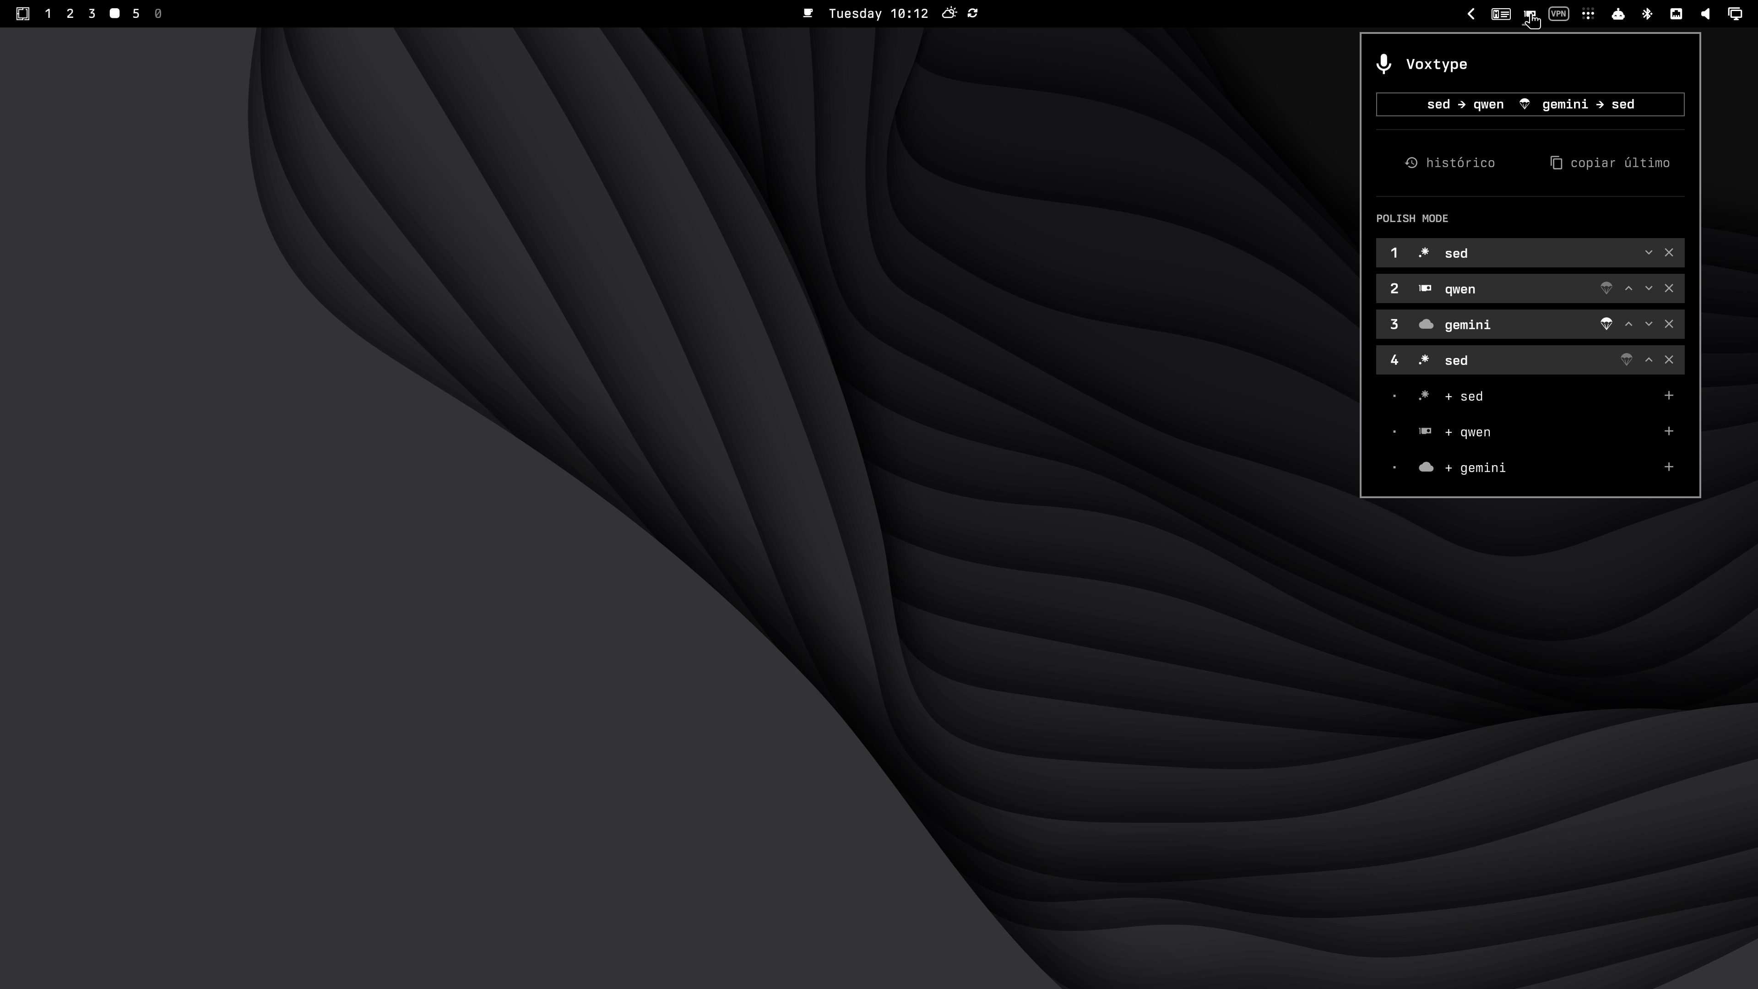Image resolution: width=1758 pixels, height=989 pixels.
Task: Move the step 1 sed row down with its chevron
Action: pos(1649,253)
